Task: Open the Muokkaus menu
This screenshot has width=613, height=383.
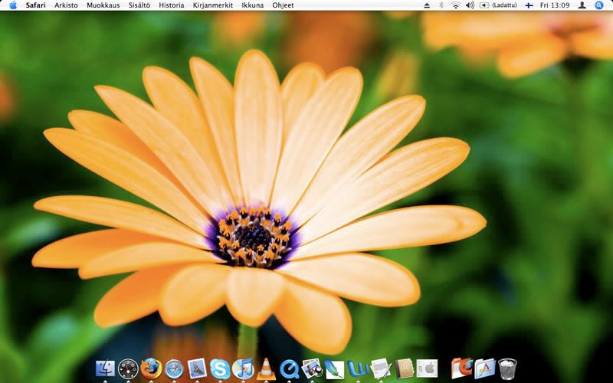Action: coord(103,5)
